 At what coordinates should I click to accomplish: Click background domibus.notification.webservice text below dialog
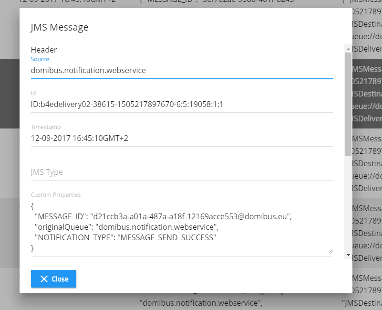201,303
